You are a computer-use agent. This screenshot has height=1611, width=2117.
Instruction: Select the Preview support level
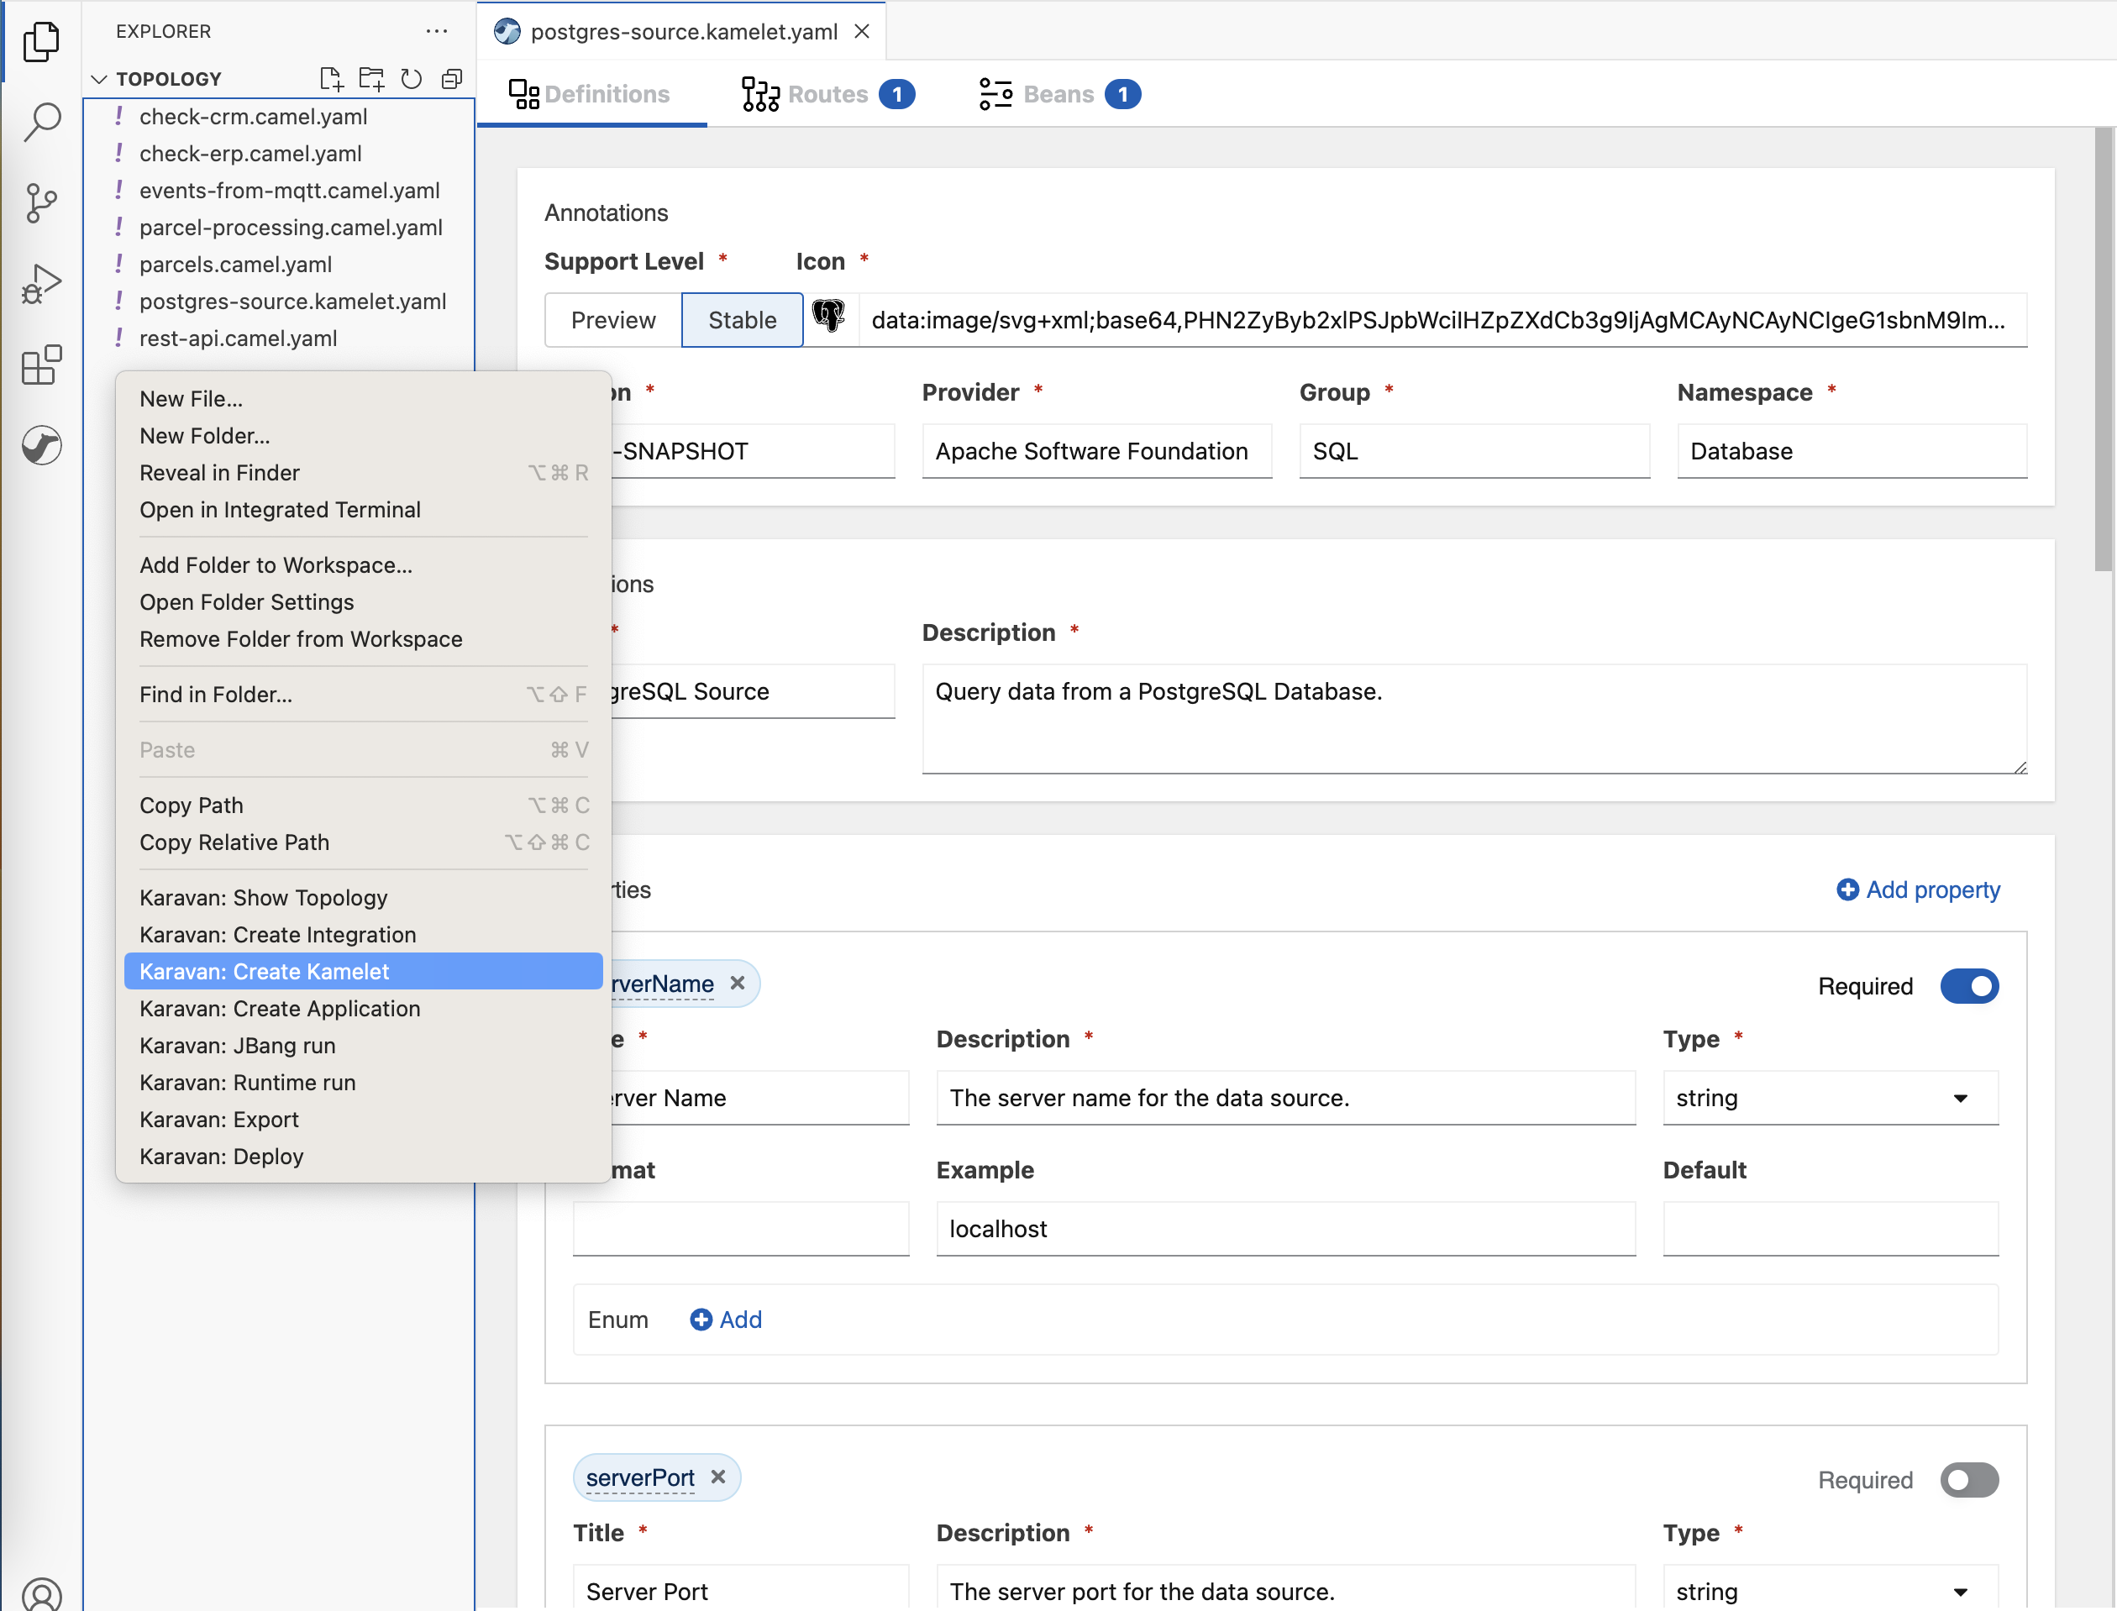point(613,320)
